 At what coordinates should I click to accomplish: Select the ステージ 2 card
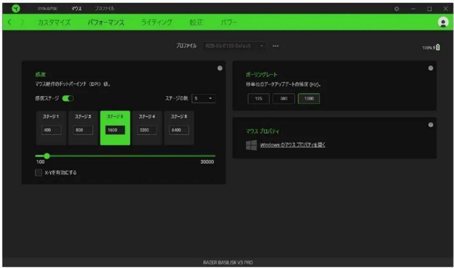[x=83, y=128]
